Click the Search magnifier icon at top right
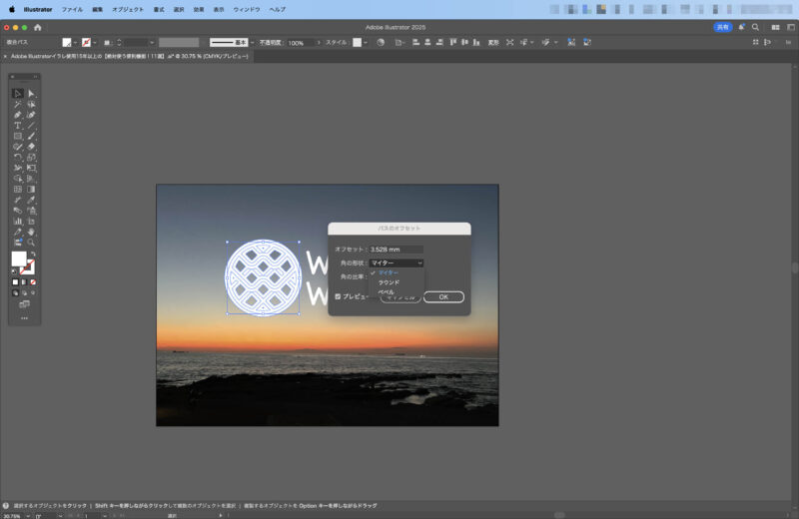Image resolution: width=799 pixels, height=519 pixels. tap(755, 27)
